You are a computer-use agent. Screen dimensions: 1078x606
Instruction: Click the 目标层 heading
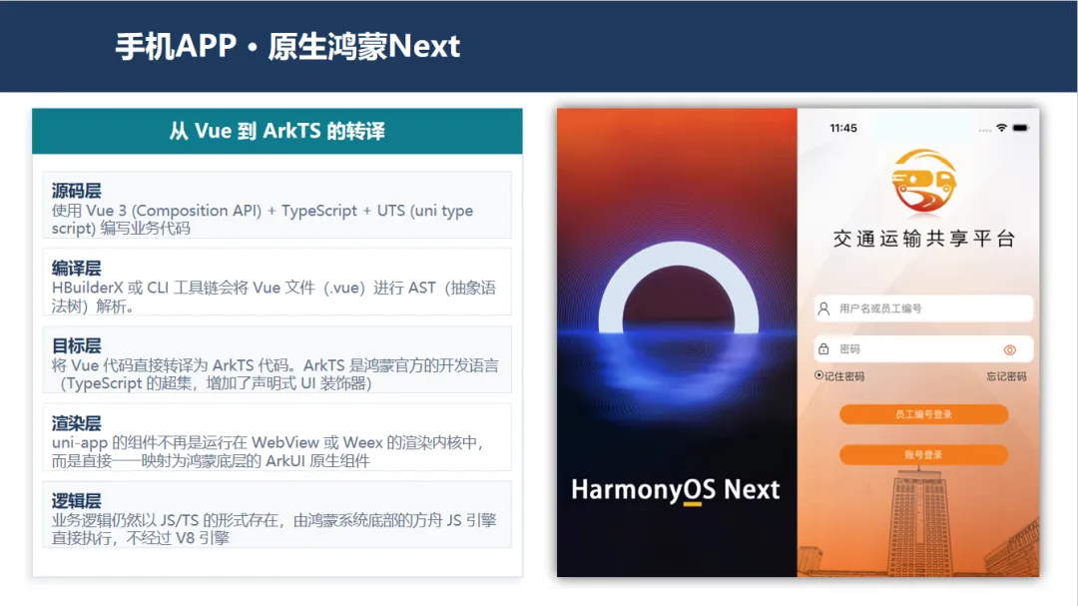[76, 346]
